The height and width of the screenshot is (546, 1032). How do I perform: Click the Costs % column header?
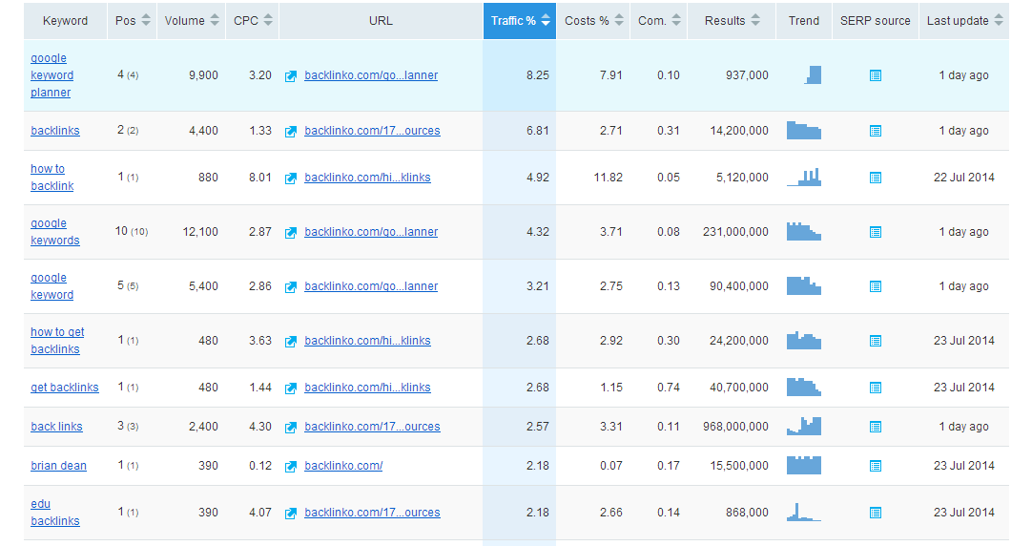coord(593,21)
